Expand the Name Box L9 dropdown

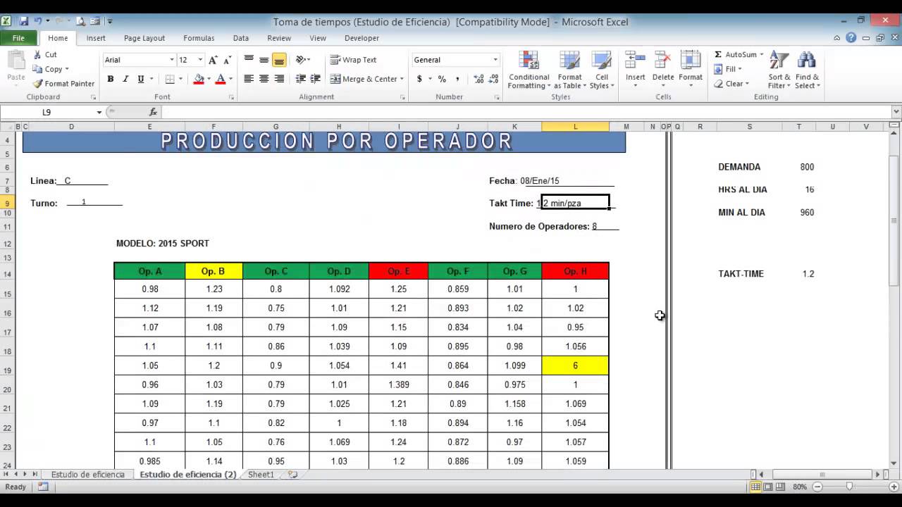click(x=99, y=112)
